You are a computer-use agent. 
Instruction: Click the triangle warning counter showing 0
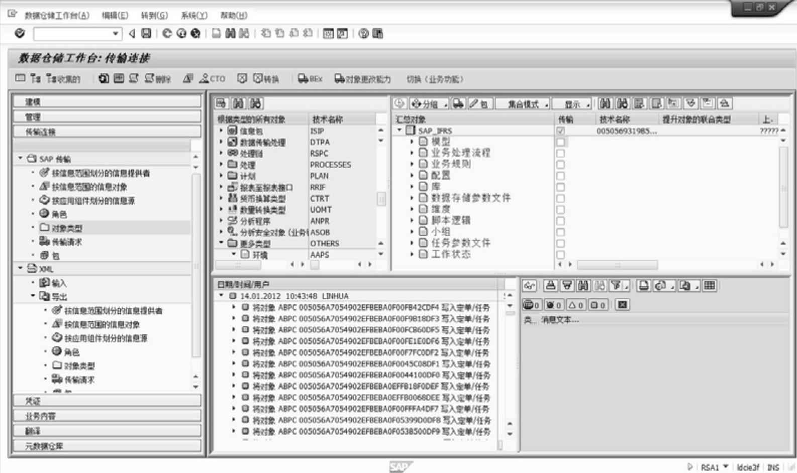point(576,305)
